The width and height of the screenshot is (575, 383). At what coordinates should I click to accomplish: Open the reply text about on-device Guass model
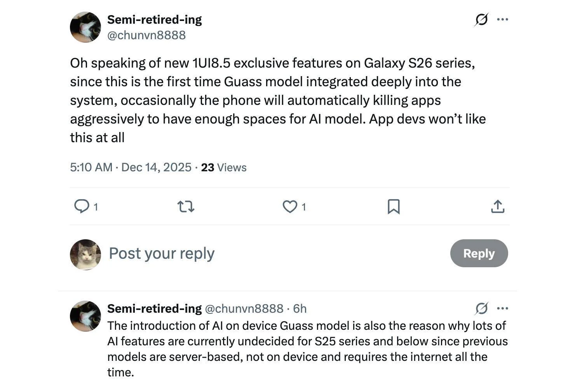tap(307, 348)
